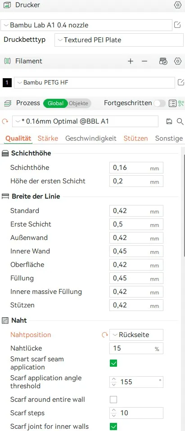Remove filament with minus icon

[x=144, y=61]
